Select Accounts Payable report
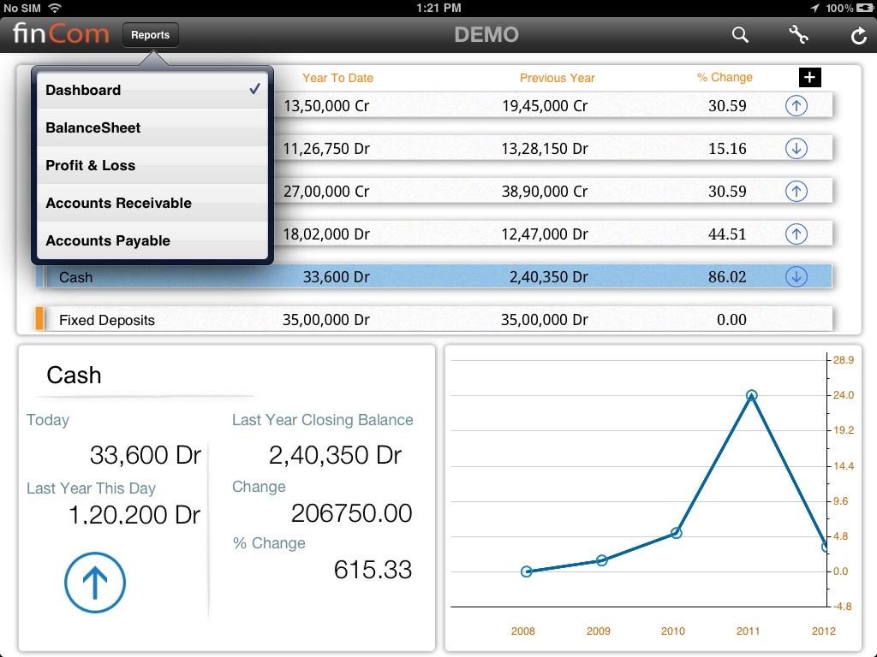The height and width of the screenshot is (657, 877). (152, 240)
